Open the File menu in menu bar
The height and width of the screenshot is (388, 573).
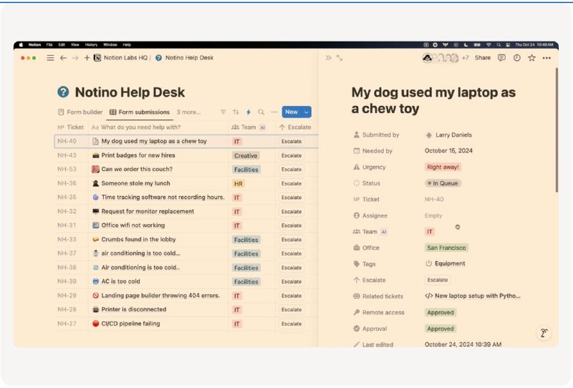49,44
